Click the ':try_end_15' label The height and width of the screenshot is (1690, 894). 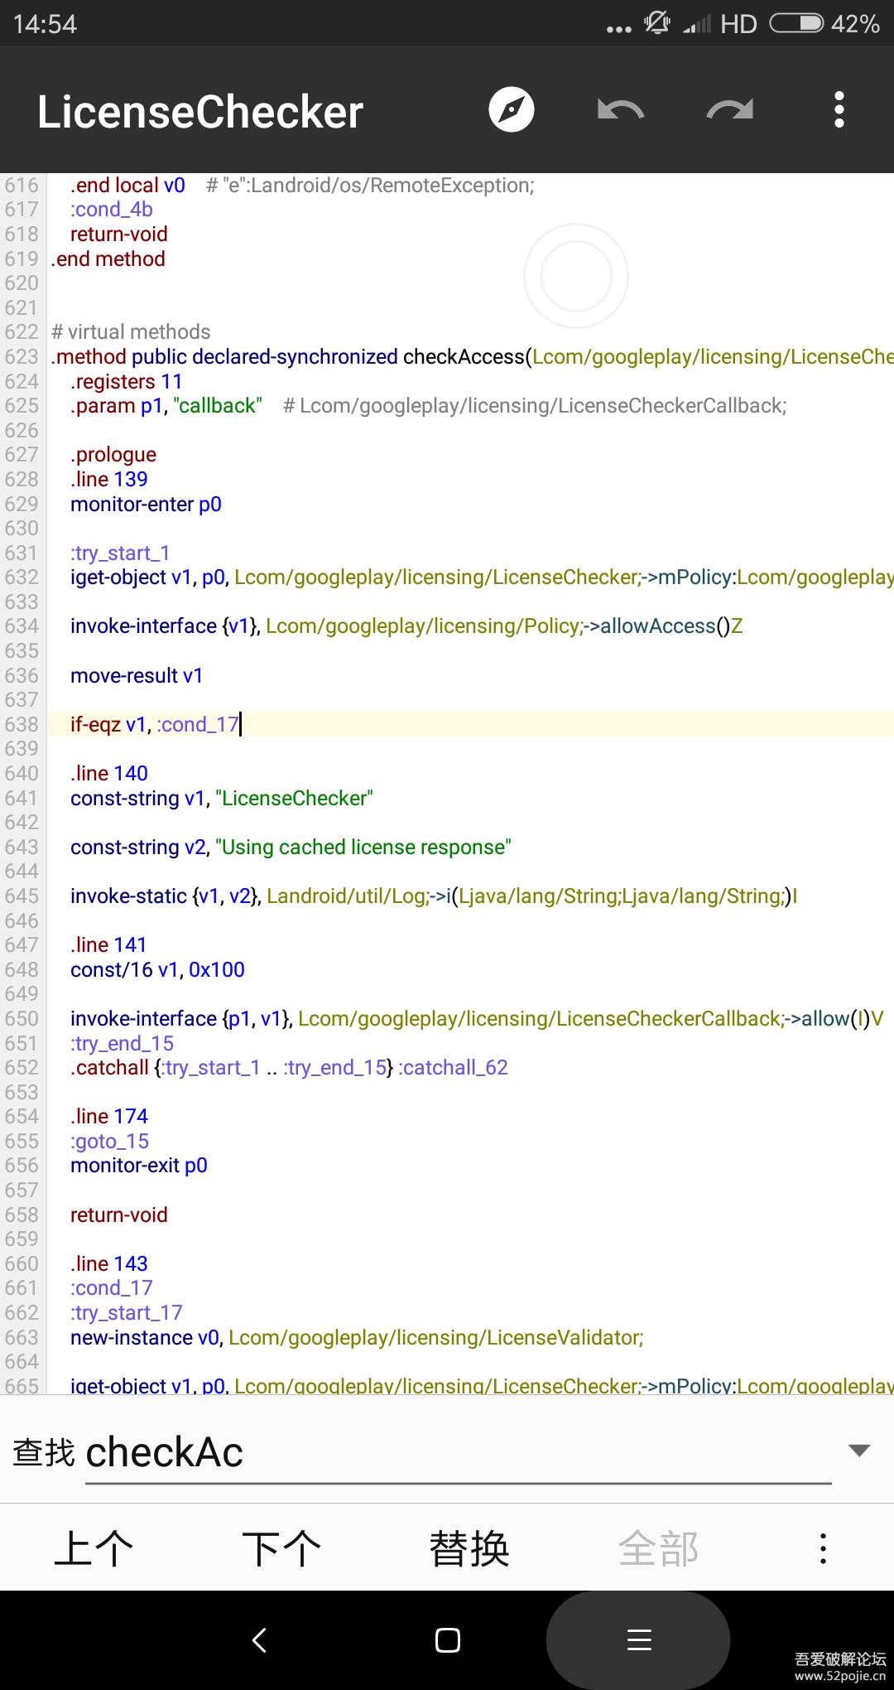coord(122,1043)
